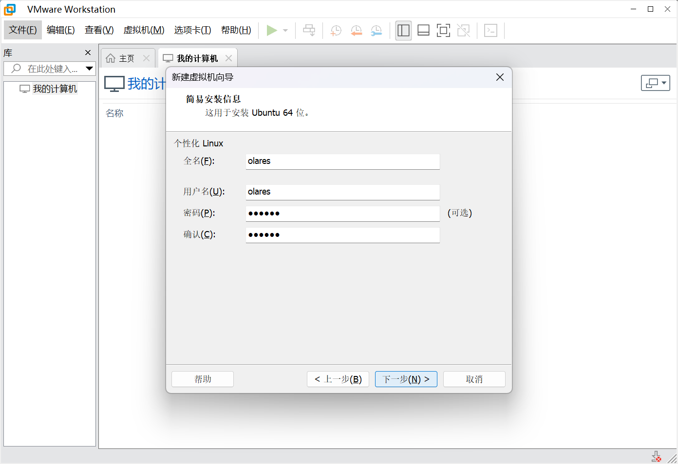Screen dimensions: 678x464
Task: Close the 新建虚拟机向导 dialog
Action: coord(500,77)
